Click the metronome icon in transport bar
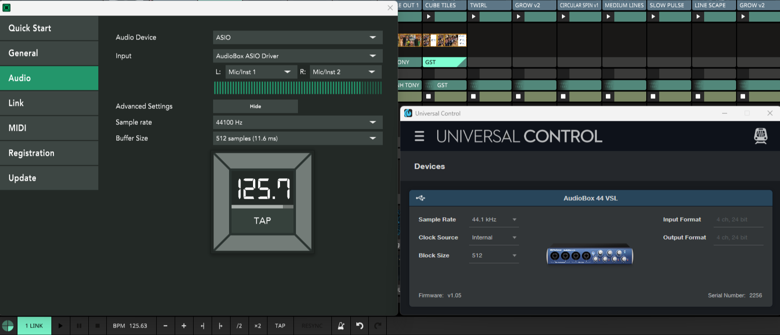The image size is (780, 335). (x=341, y=326)
